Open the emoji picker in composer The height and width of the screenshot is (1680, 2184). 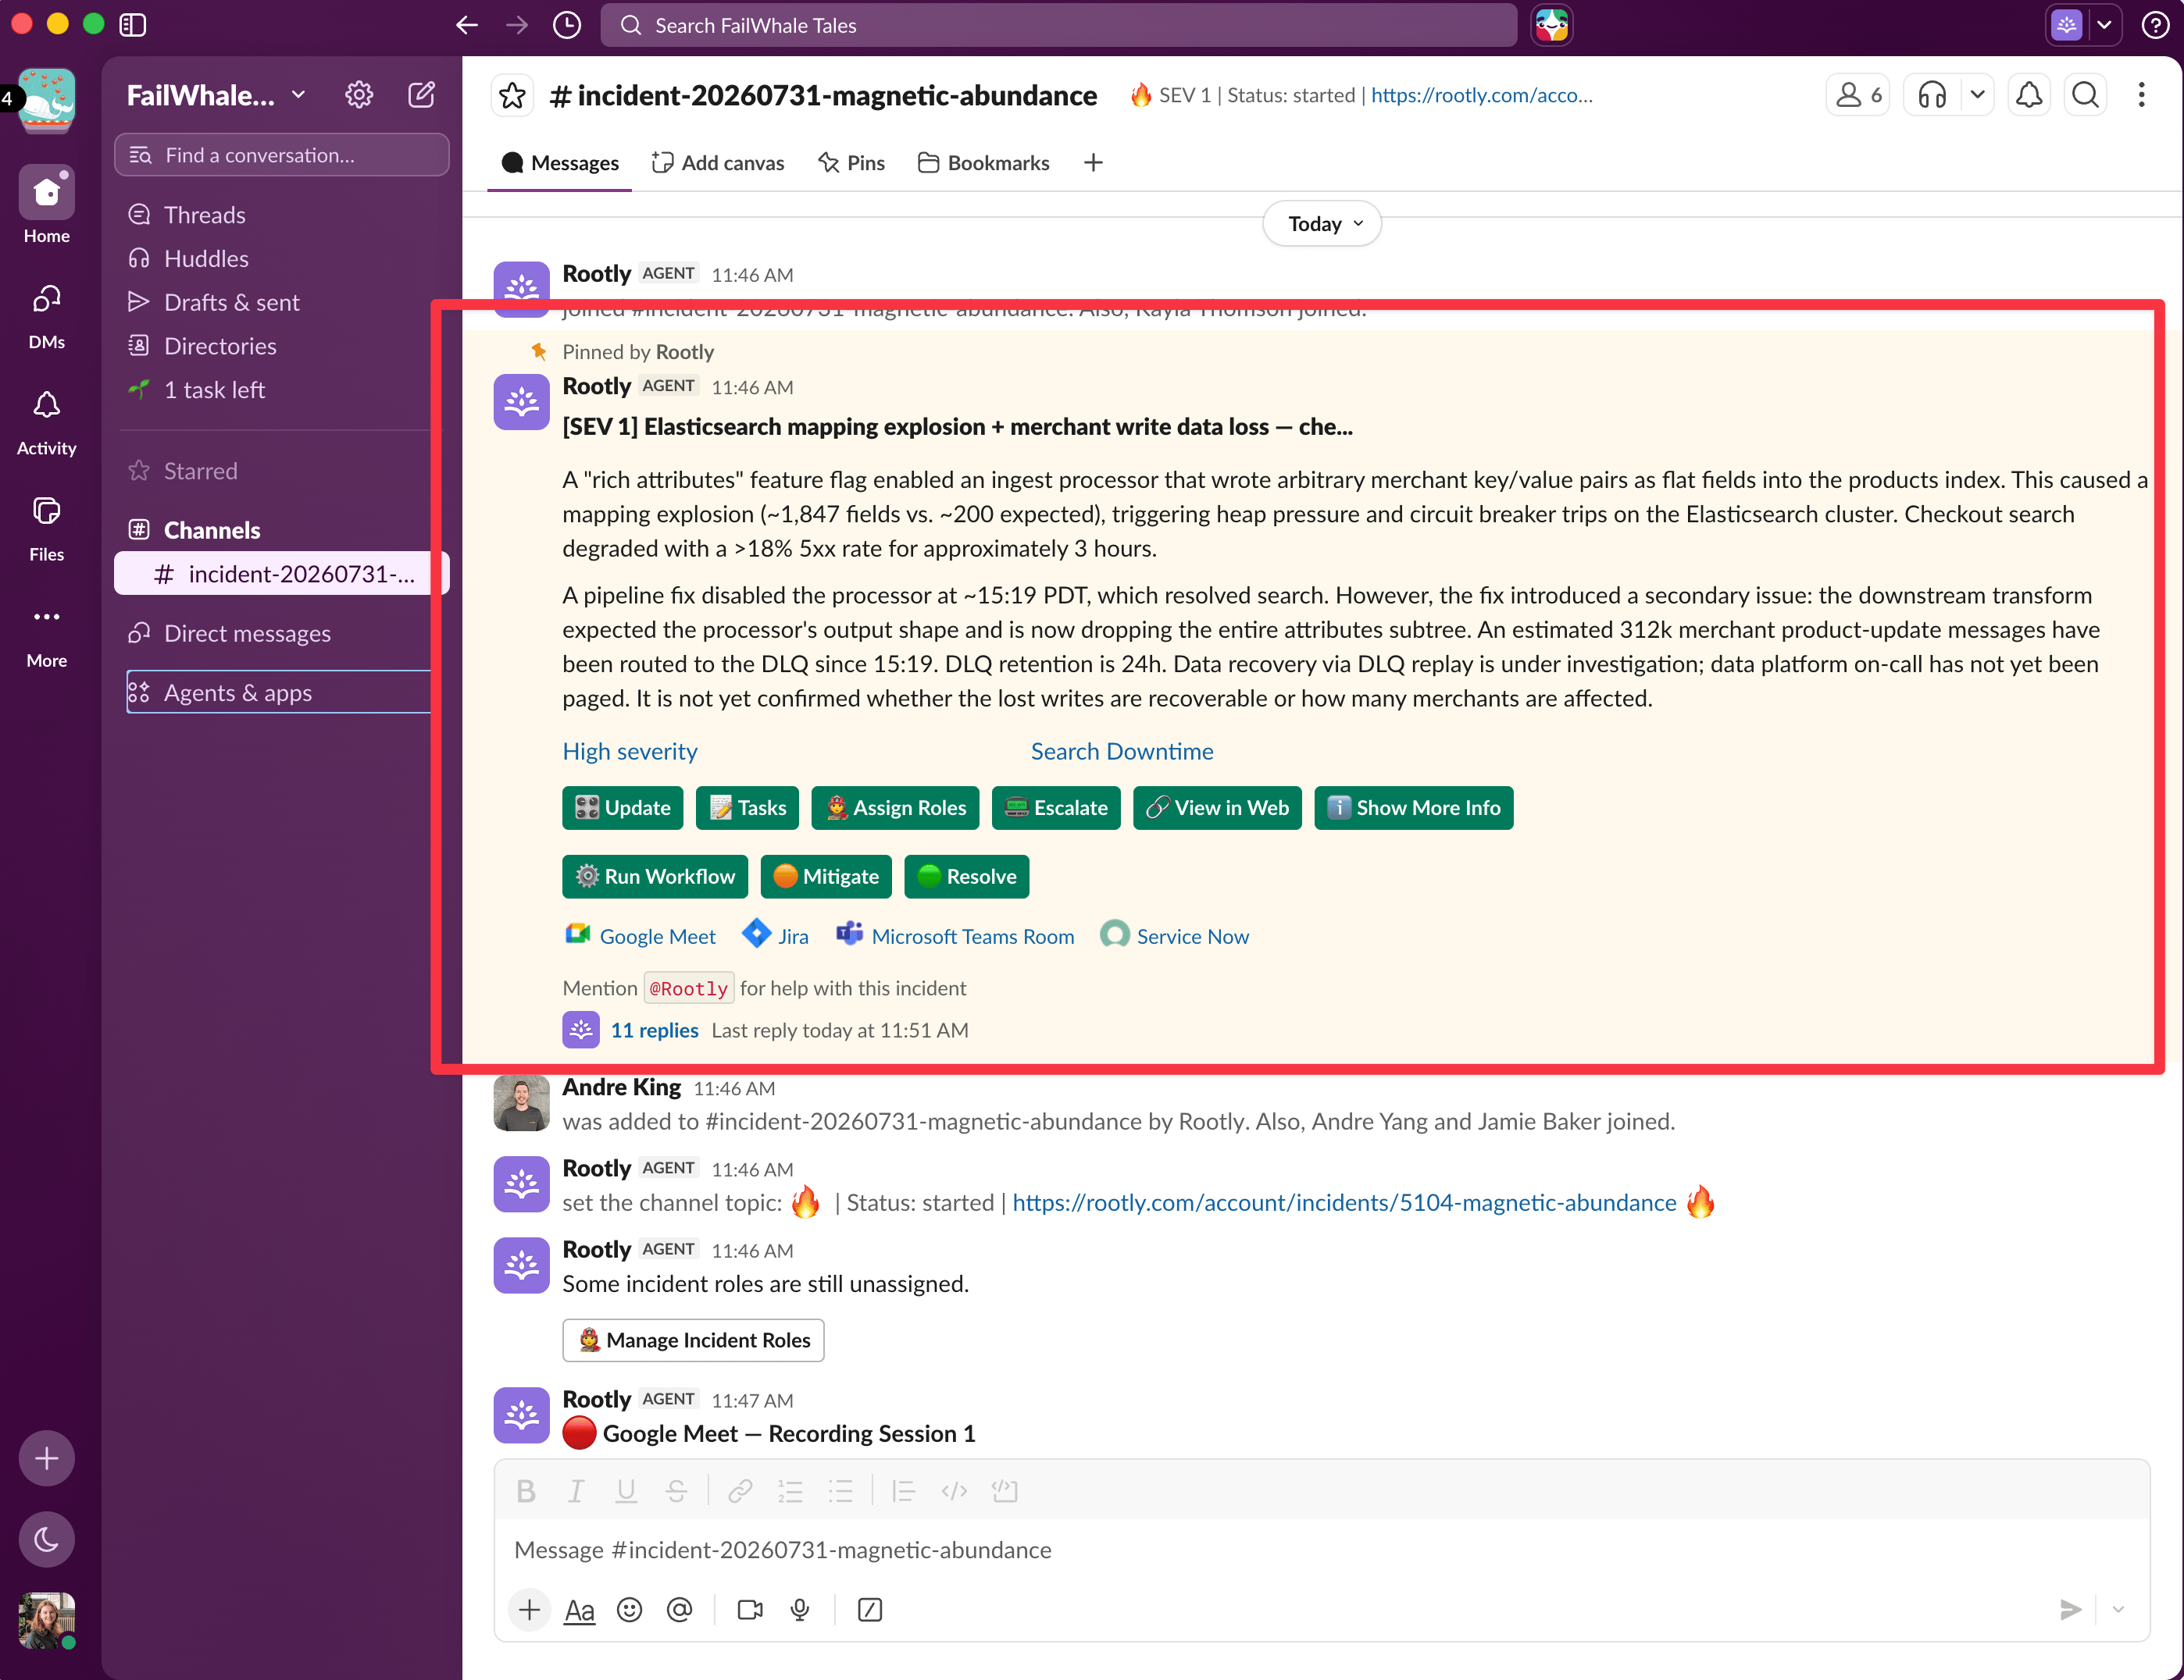coord(629,1610)
